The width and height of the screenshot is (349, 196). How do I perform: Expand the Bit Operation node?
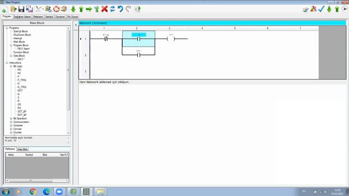(x=11, y=119)
